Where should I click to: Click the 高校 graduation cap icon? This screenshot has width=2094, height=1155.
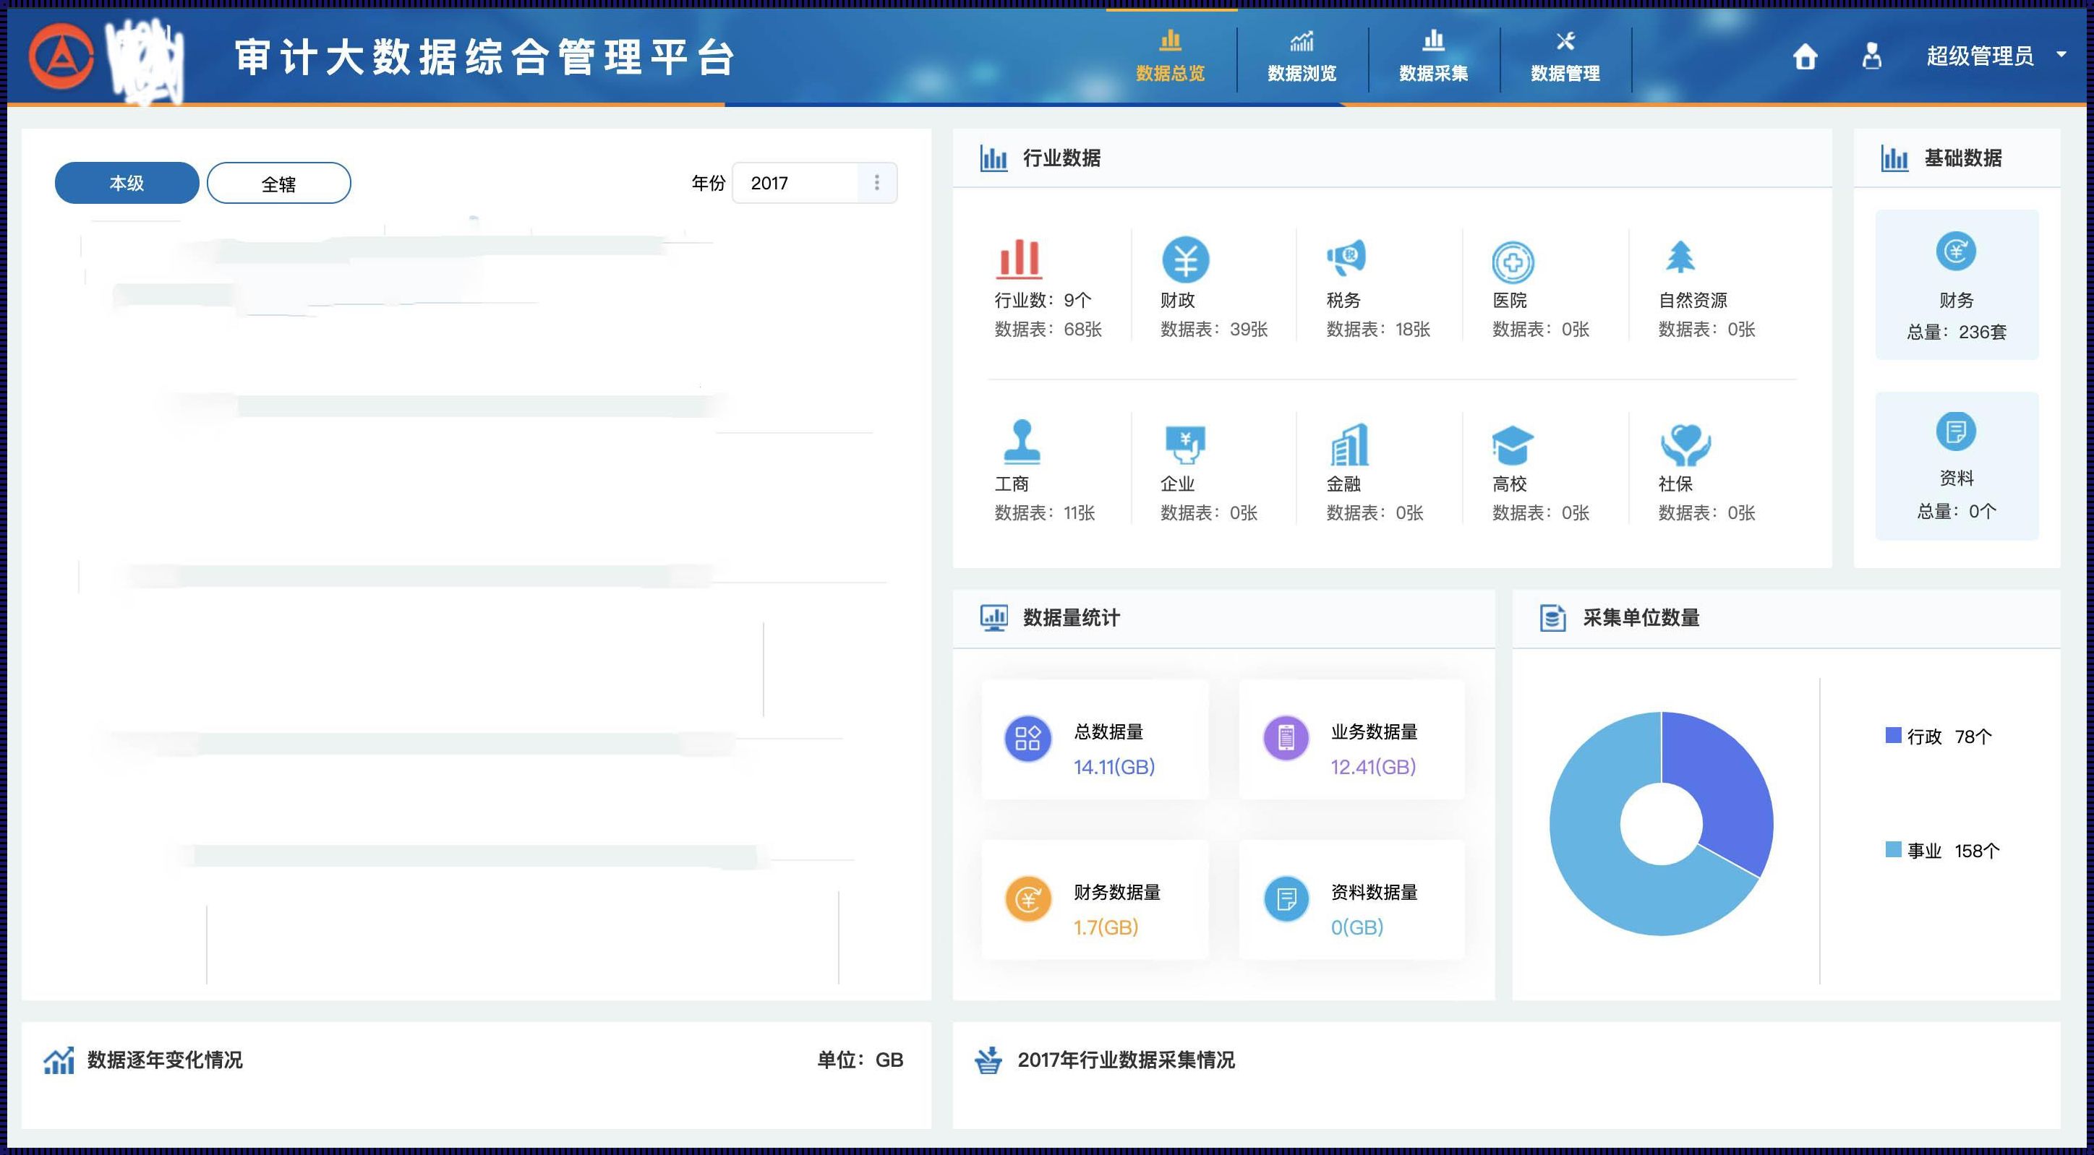1513,445
